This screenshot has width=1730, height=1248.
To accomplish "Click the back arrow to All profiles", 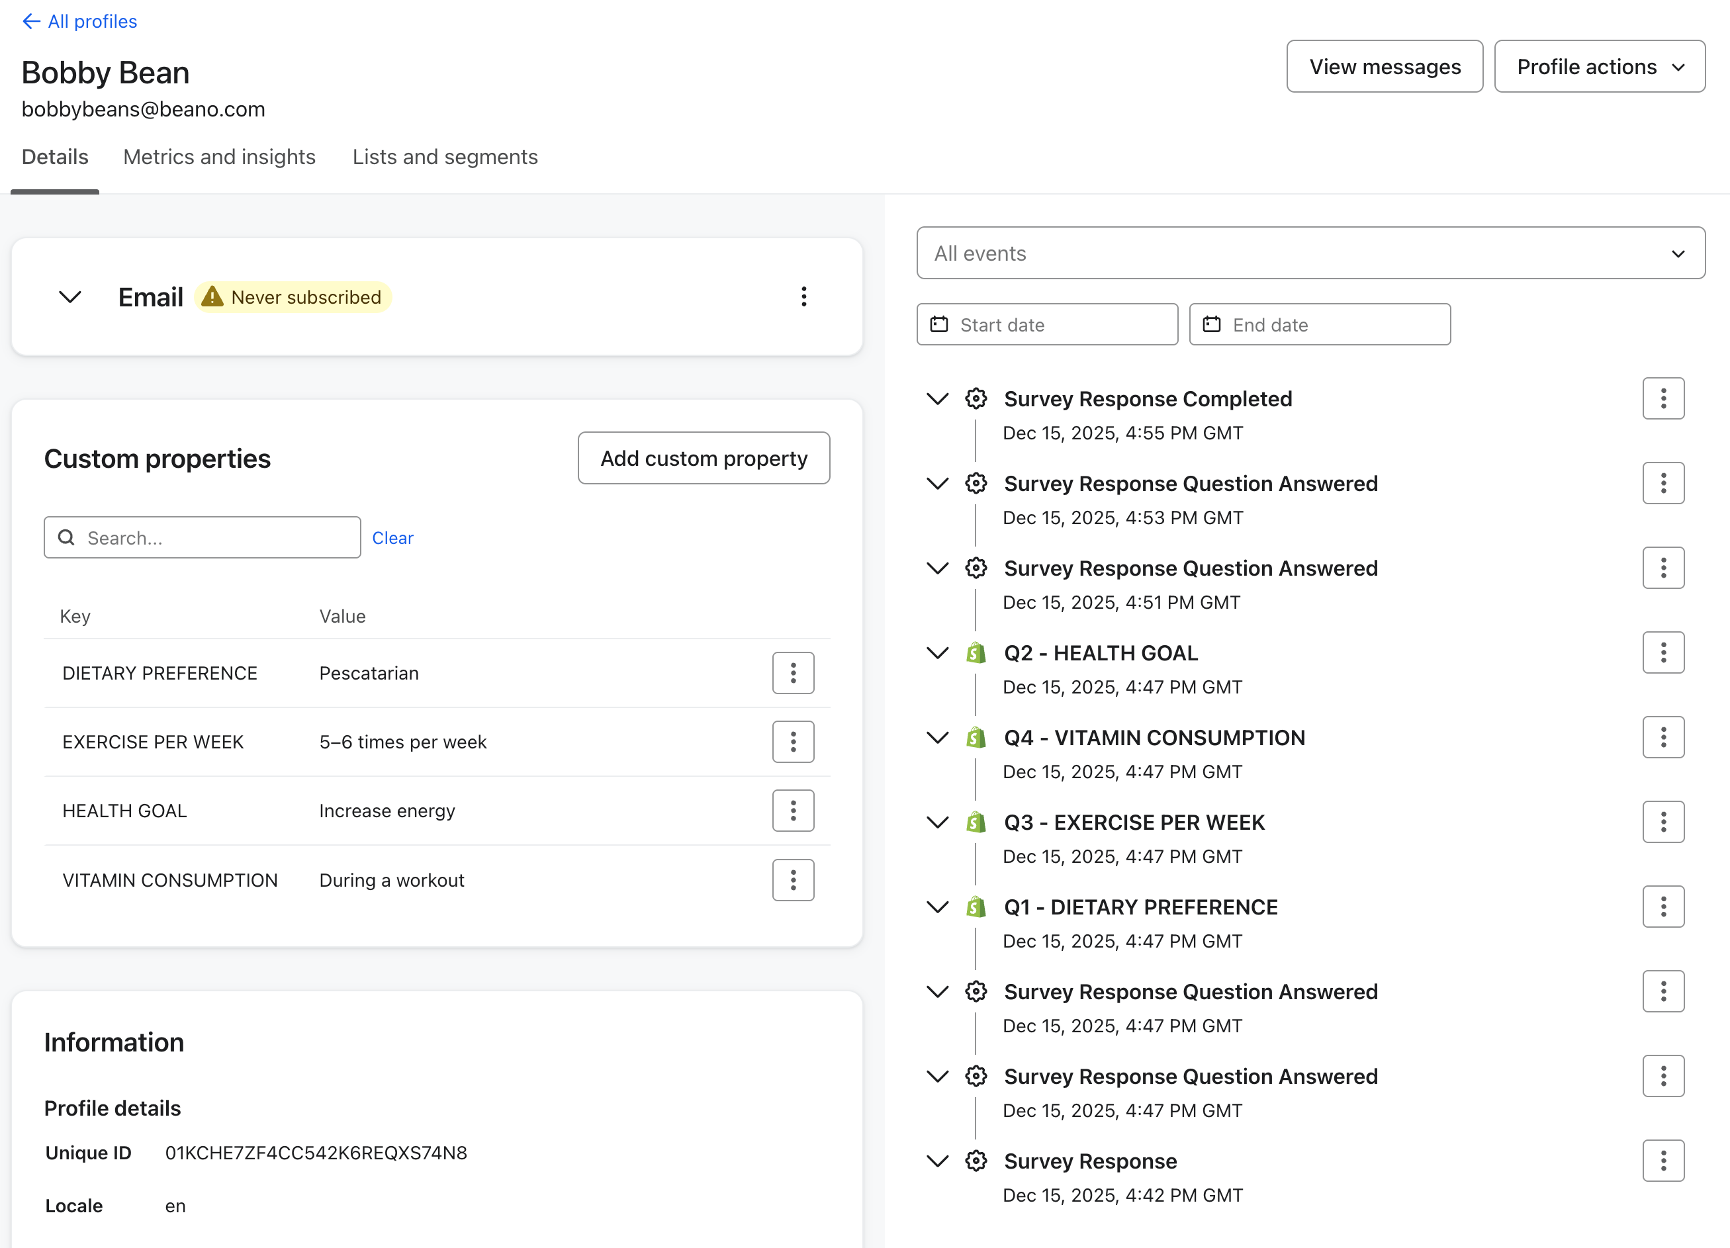I will click(x=31, y=21).
